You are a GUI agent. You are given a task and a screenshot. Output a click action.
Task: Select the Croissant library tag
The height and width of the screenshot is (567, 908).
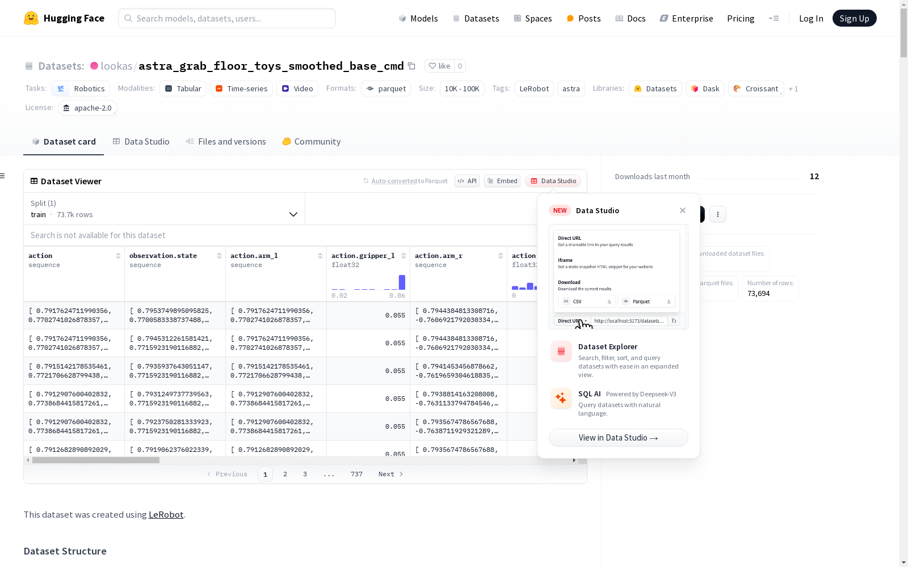(x=756, y=88)
